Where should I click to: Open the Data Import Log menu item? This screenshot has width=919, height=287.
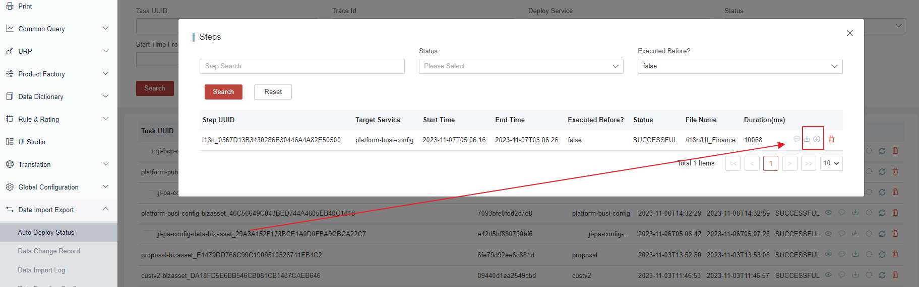[42, 270]
